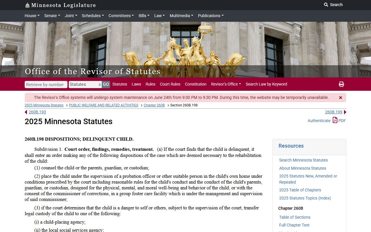The width and height of the screenshot is (371, 232).
Task: Go to previous section 260B.193
Action: coord(37,112)
